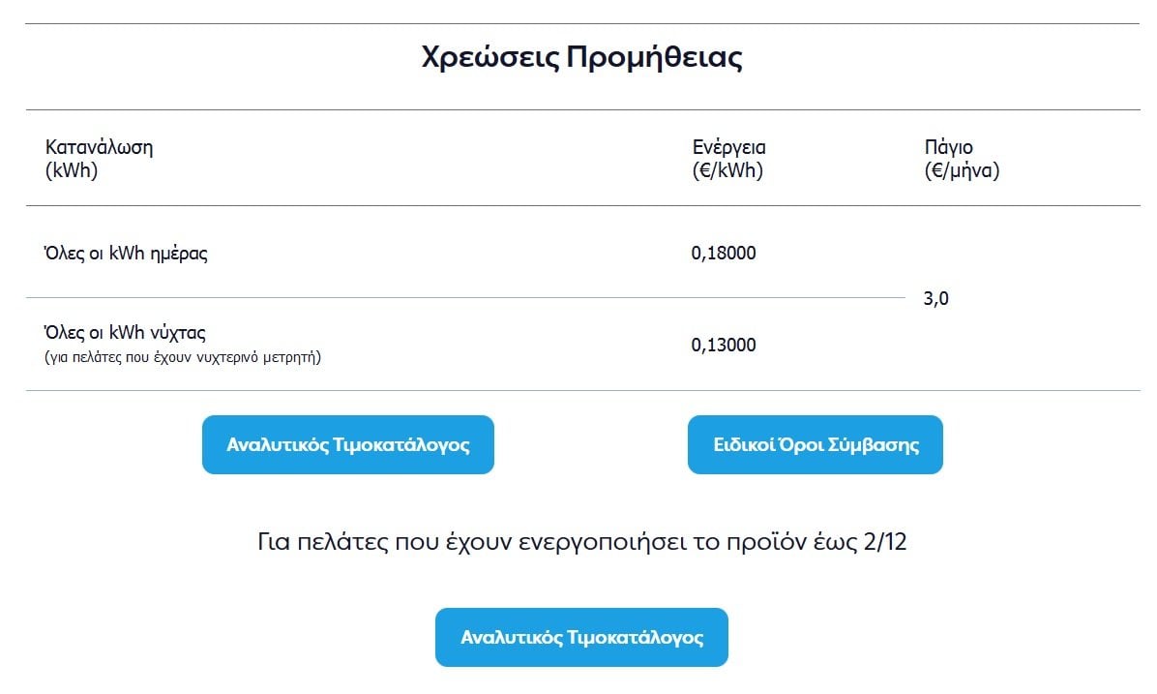This screenshot has height=694, width=1157.
Task: Open Αναλυτικός Τιμοκατάλογος next to Ειδικοί Όροι Σύμβασης
Action: (x=348, y=444)
